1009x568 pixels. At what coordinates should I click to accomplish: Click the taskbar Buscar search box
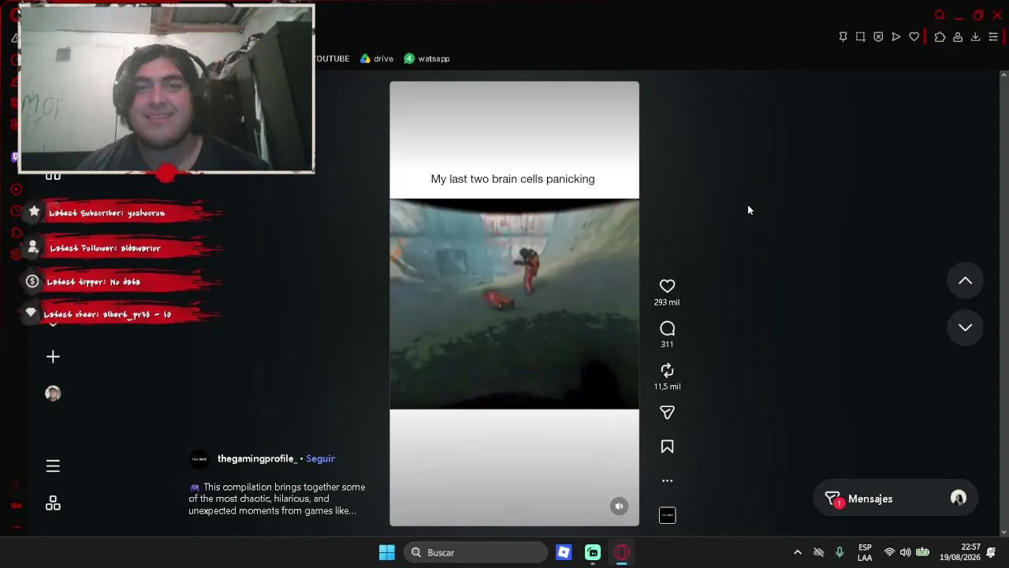click(475, 552)
